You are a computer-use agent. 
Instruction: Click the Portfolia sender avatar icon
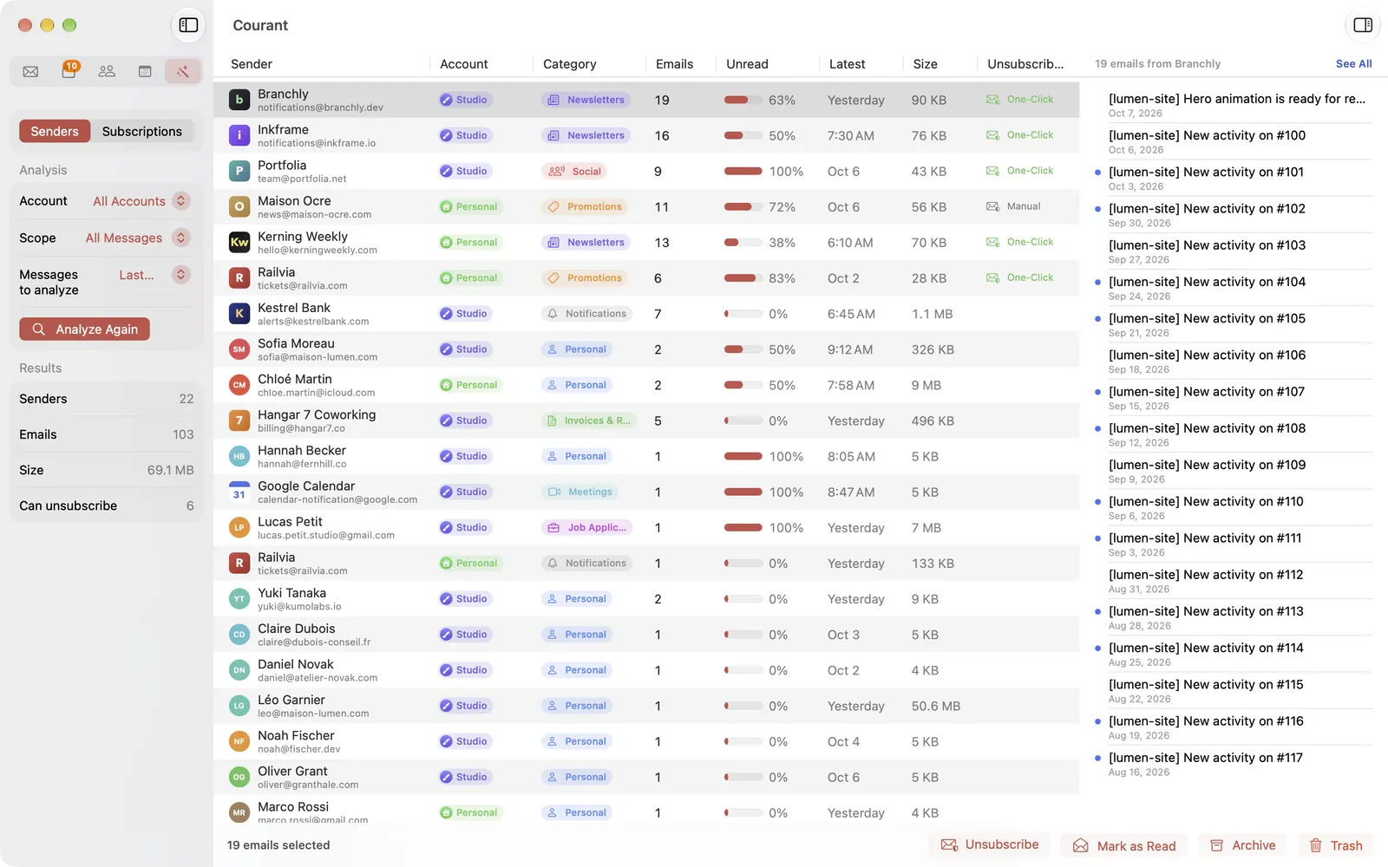[x=239, y=171]
